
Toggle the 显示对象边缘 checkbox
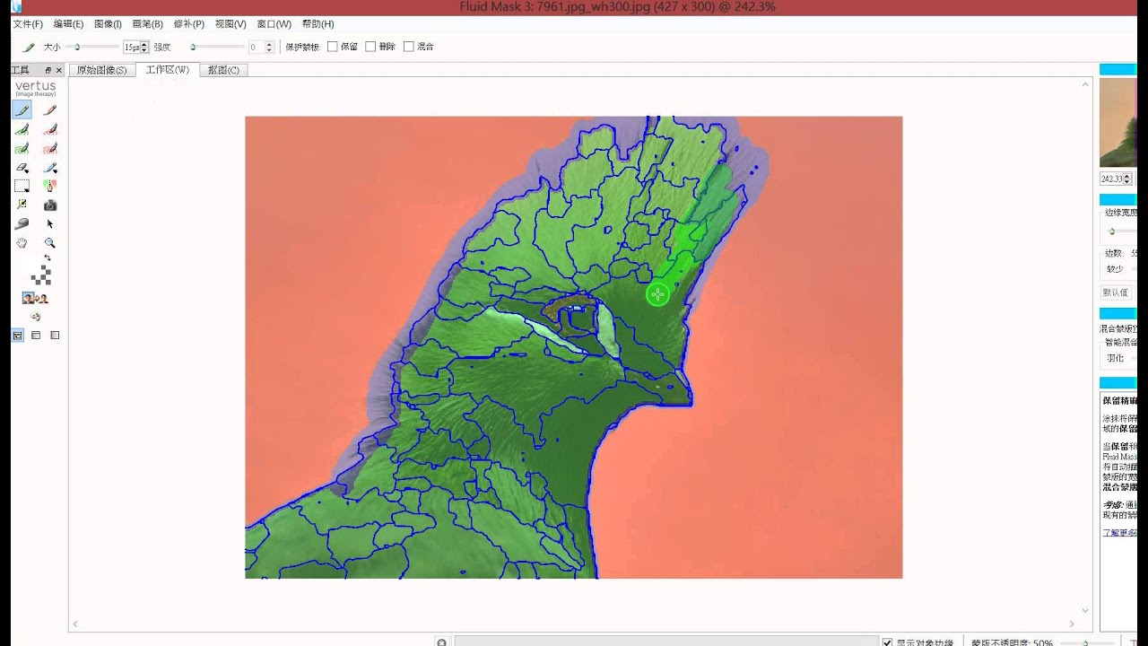[x=887, y=642]
